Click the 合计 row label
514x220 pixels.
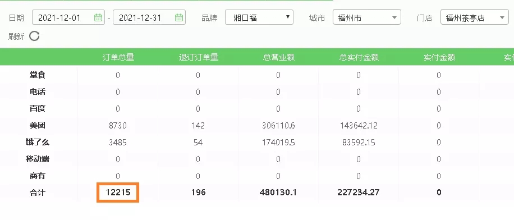[38, 192]
